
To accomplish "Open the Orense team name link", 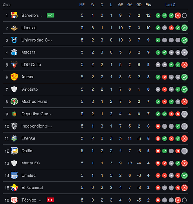I will 28,138.
